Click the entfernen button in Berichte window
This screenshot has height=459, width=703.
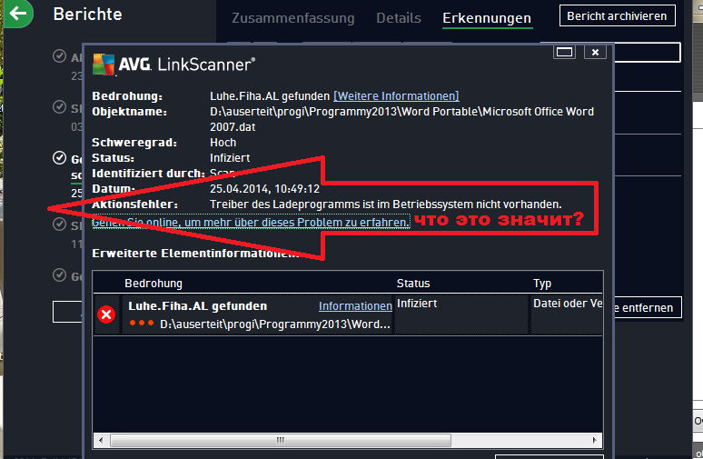pyautogui.click(x=647, y=308)
